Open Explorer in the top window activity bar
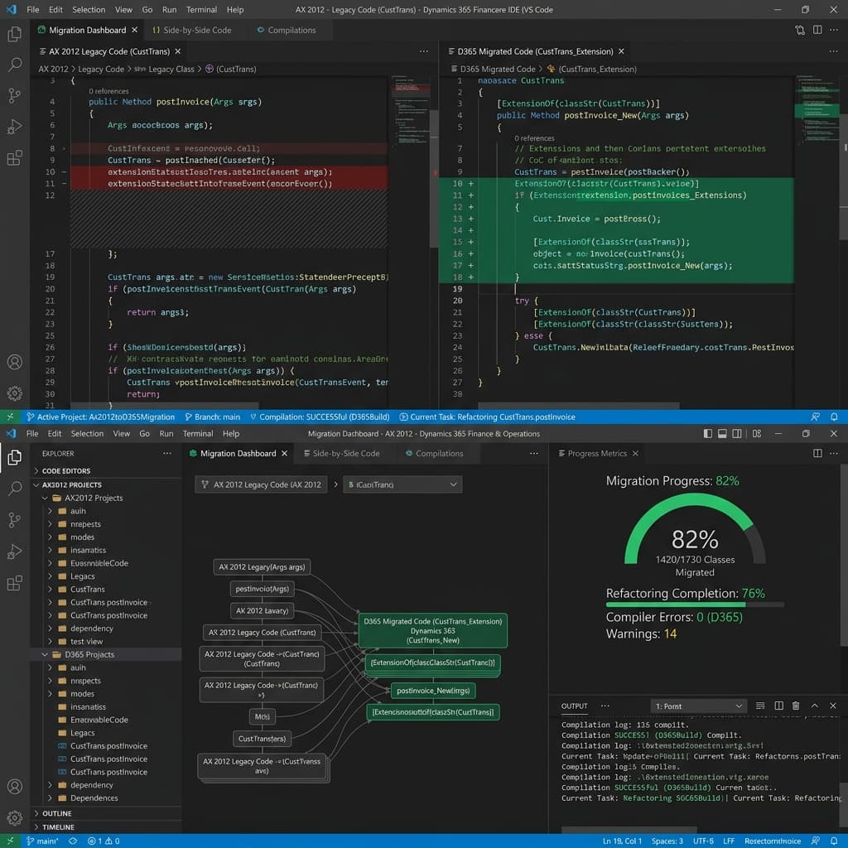Screen dimensions: 848x848 (15, 34)
